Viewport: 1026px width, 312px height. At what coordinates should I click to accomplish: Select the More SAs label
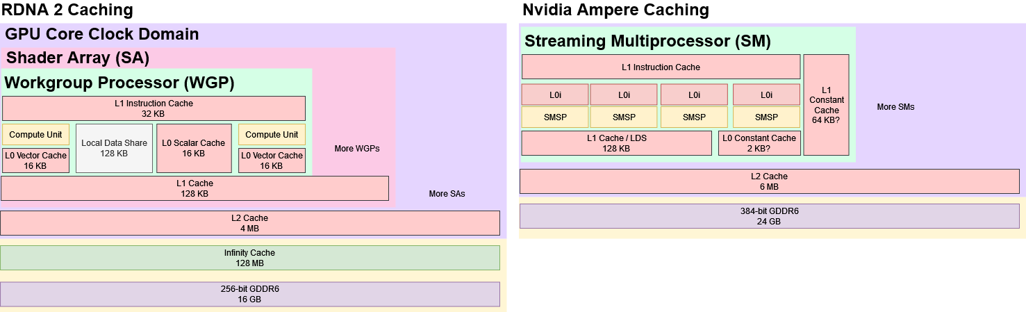pos(447,194)
